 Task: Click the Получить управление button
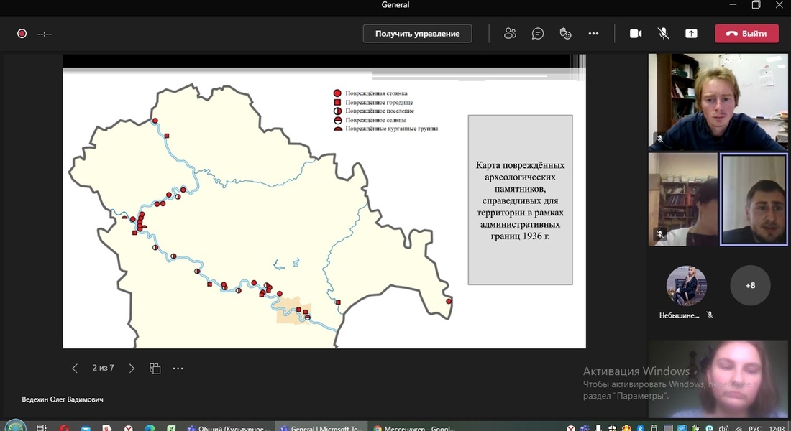[417, 34]
